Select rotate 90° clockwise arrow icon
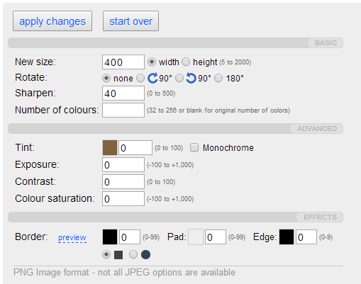This screenshot has height=284, width=361. click(x=152, y=78)
